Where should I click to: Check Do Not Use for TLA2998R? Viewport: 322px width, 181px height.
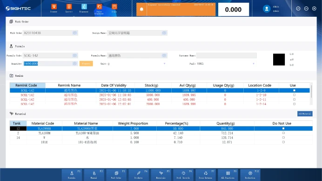click(x=283, y=128)
